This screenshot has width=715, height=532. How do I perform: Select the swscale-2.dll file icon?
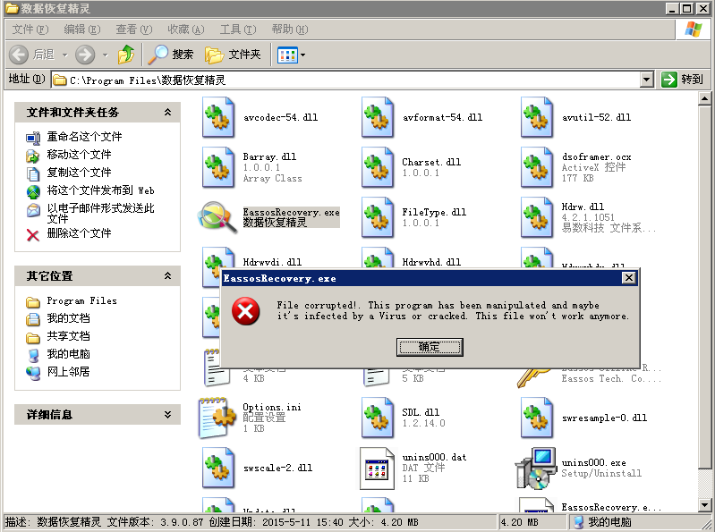coord(218,468)
